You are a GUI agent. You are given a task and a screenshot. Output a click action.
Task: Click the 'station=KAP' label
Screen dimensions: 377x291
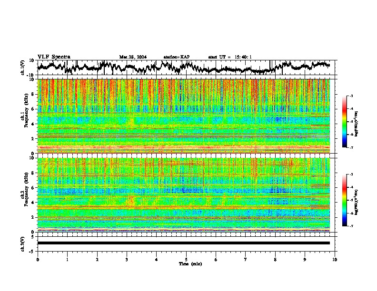click(x=177, y=57)
